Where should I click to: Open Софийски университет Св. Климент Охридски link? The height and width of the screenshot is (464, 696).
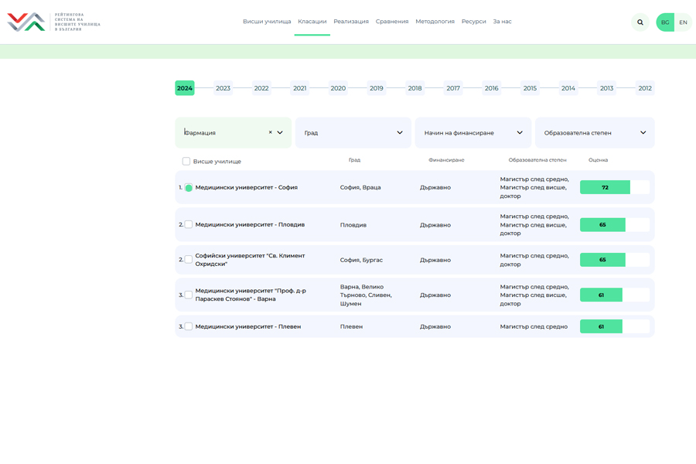(x=251, y=260)
